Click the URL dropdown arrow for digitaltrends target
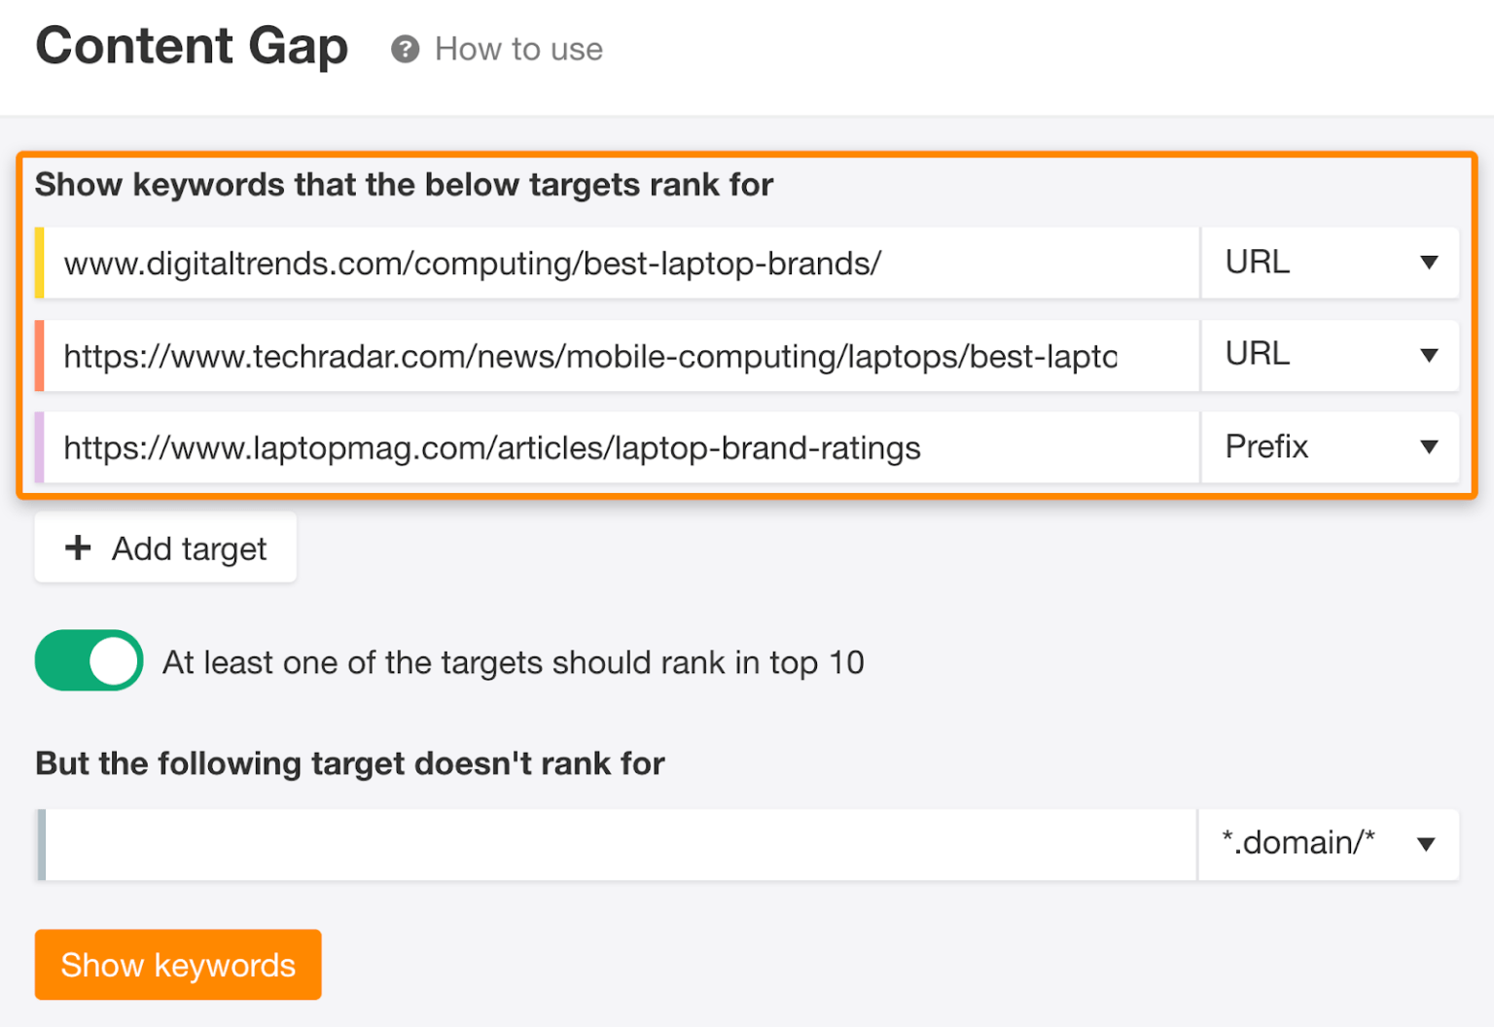The height and width of the screenshot is (1027, 1494). (x=1428, y=263)
